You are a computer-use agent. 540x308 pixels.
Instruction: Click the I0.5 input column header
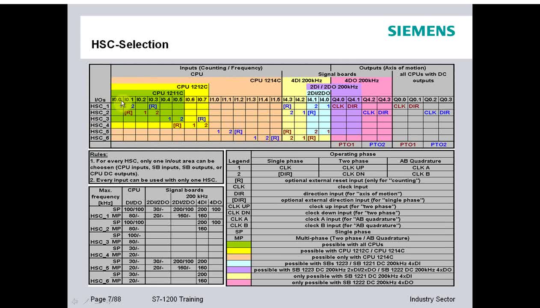[x=178, y=100]
